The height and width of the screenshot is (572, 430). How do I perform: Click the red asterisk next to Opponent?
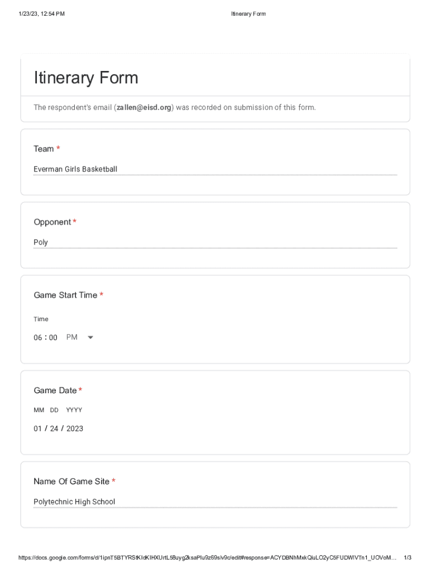click(x=74, y=222)
